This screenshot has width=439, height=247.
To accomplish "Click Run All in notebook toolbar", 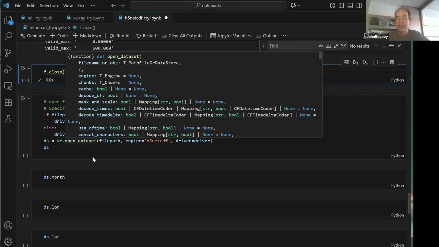I will point(120,36).
